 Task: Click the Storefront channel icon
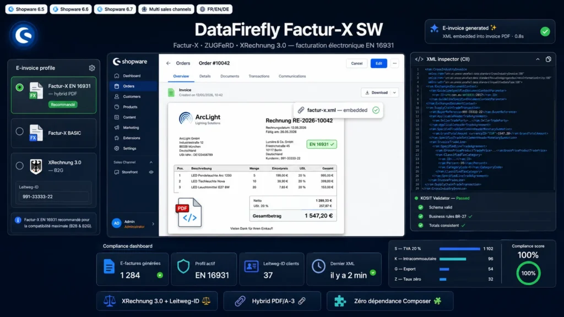[x=117, y=172]
